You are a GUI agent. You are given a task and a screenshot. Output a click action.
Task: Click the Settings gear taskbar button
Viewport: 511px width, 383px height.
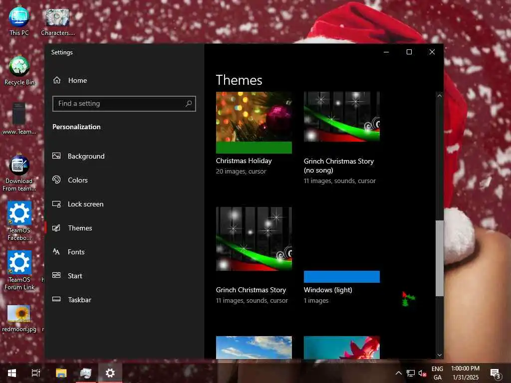[110, 373]
